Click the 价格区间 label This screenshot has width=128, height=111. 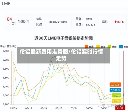pyautogui.click(x=39, y=22)
